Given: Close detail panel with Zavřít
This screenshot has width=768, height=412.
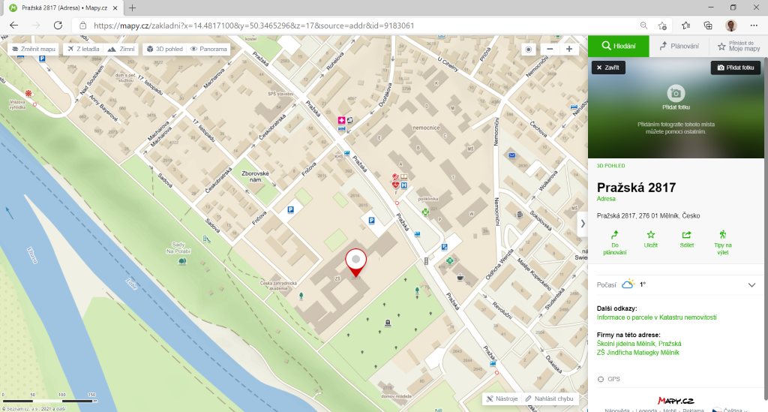Looking at the screenshot, I should [608, 68].
